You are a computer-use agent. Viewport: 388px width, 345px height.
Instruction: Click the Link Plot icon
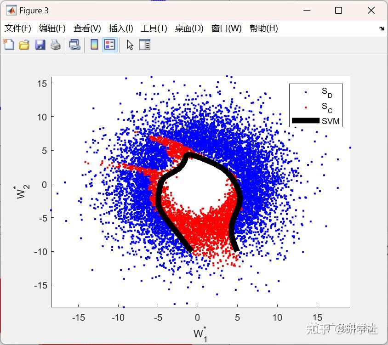(x=75, y=45)
